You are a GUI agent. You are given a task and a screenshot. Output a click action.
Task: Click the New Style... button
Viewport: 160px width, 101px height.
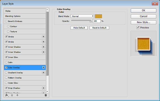click(143, 22)
